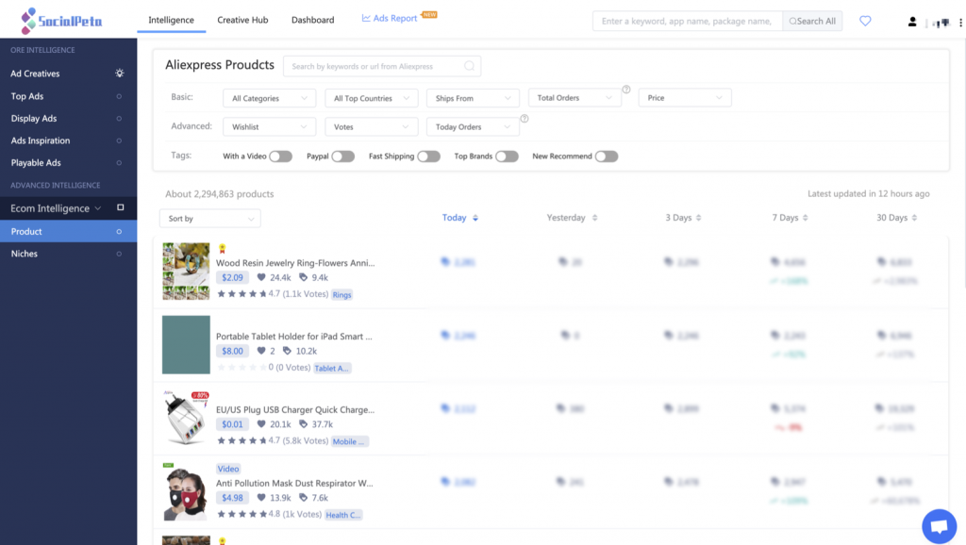The image size is (966, 545).
Task: Click tag icon for Portable Tablet Holder
Action: [287, 351]
